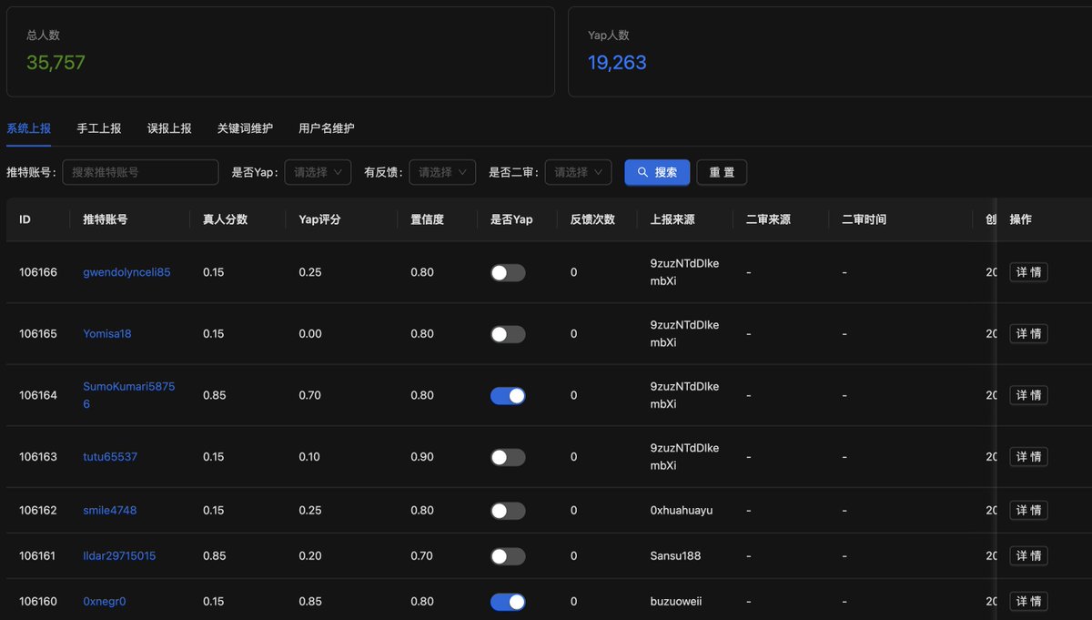This screenshot has width=1092, height=620.
Task: Click the 二审时间 column header
Action: 864,219
